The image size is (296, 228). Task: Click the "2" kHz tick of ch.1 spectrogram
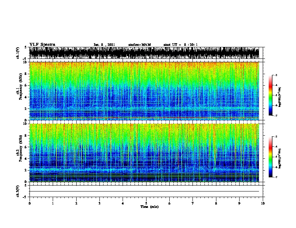(x=26, y=109)
